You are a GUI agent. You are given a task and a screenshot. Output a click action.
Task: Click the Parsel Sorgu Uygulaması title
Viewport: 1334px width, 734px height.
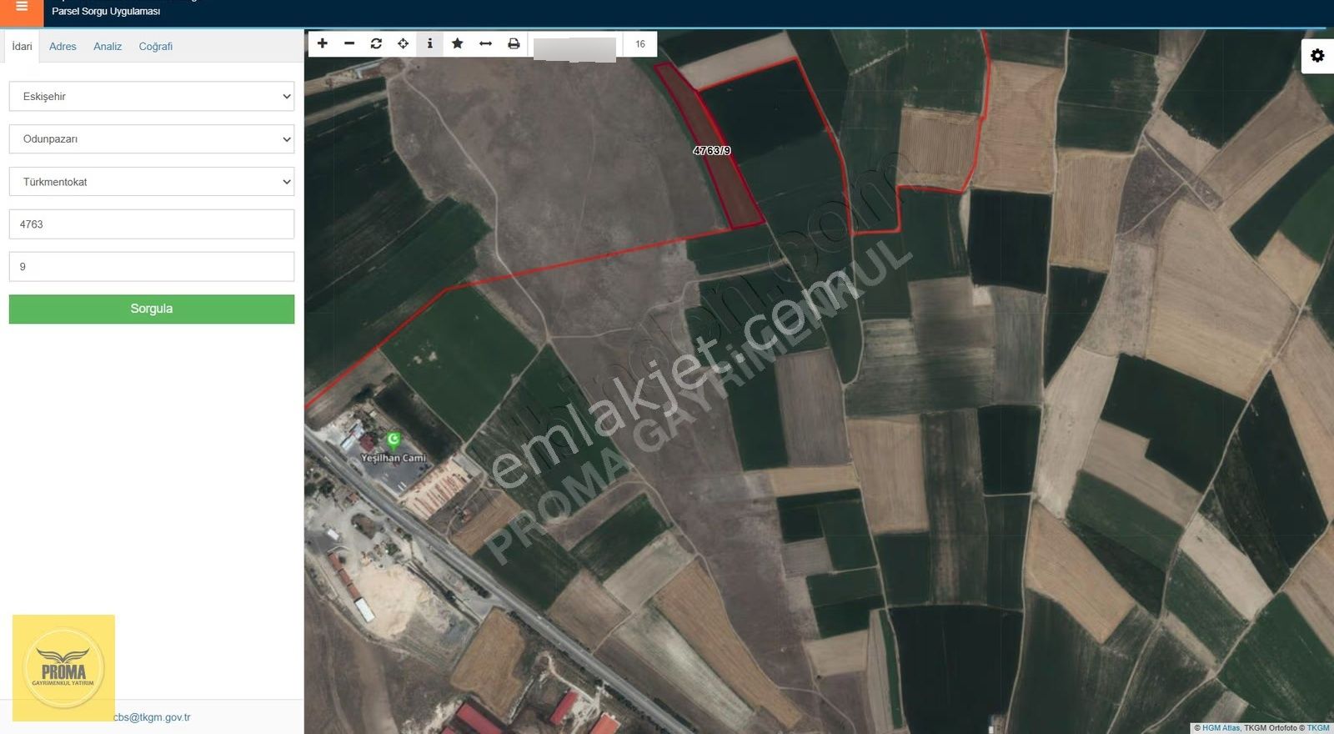pos(106,12)
